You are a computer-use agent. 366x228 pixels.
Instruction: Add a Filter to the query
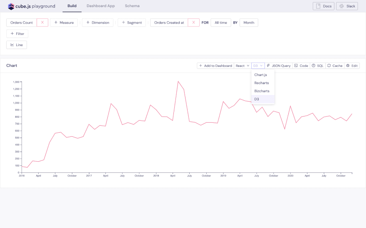pyautogui.click(x=17, y=34)
